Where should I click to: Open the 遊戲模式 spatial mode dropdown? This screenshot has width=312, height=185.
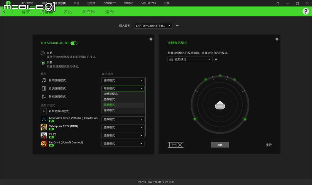tap(190, 59)
